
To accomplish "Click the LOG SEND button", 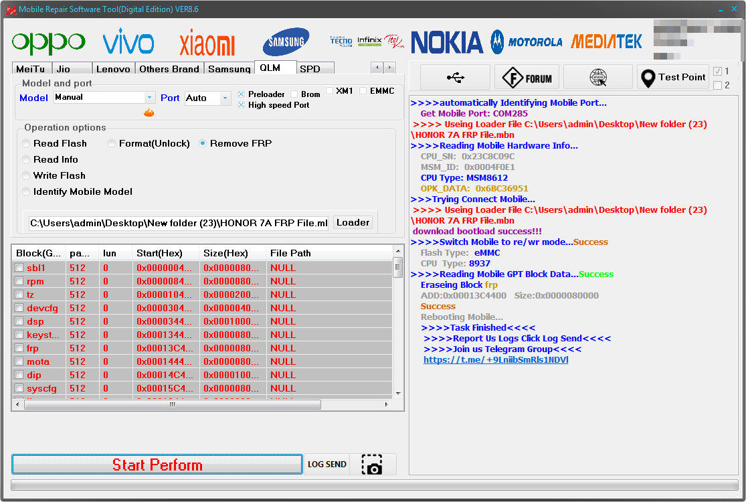I will (327, 465).
